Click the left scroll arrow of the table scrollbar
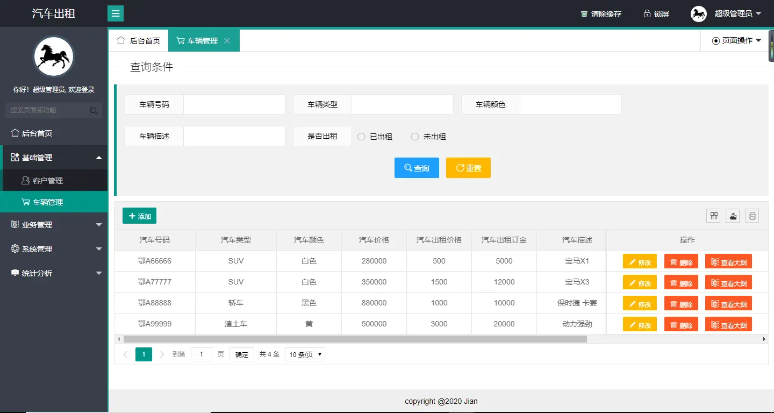774x413 pixels. click(118, 339)
